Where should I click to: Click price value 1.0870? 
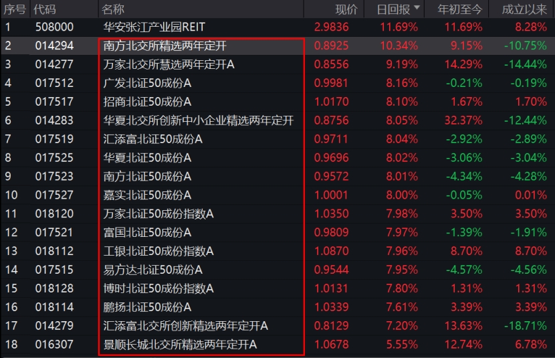[331, 252]
